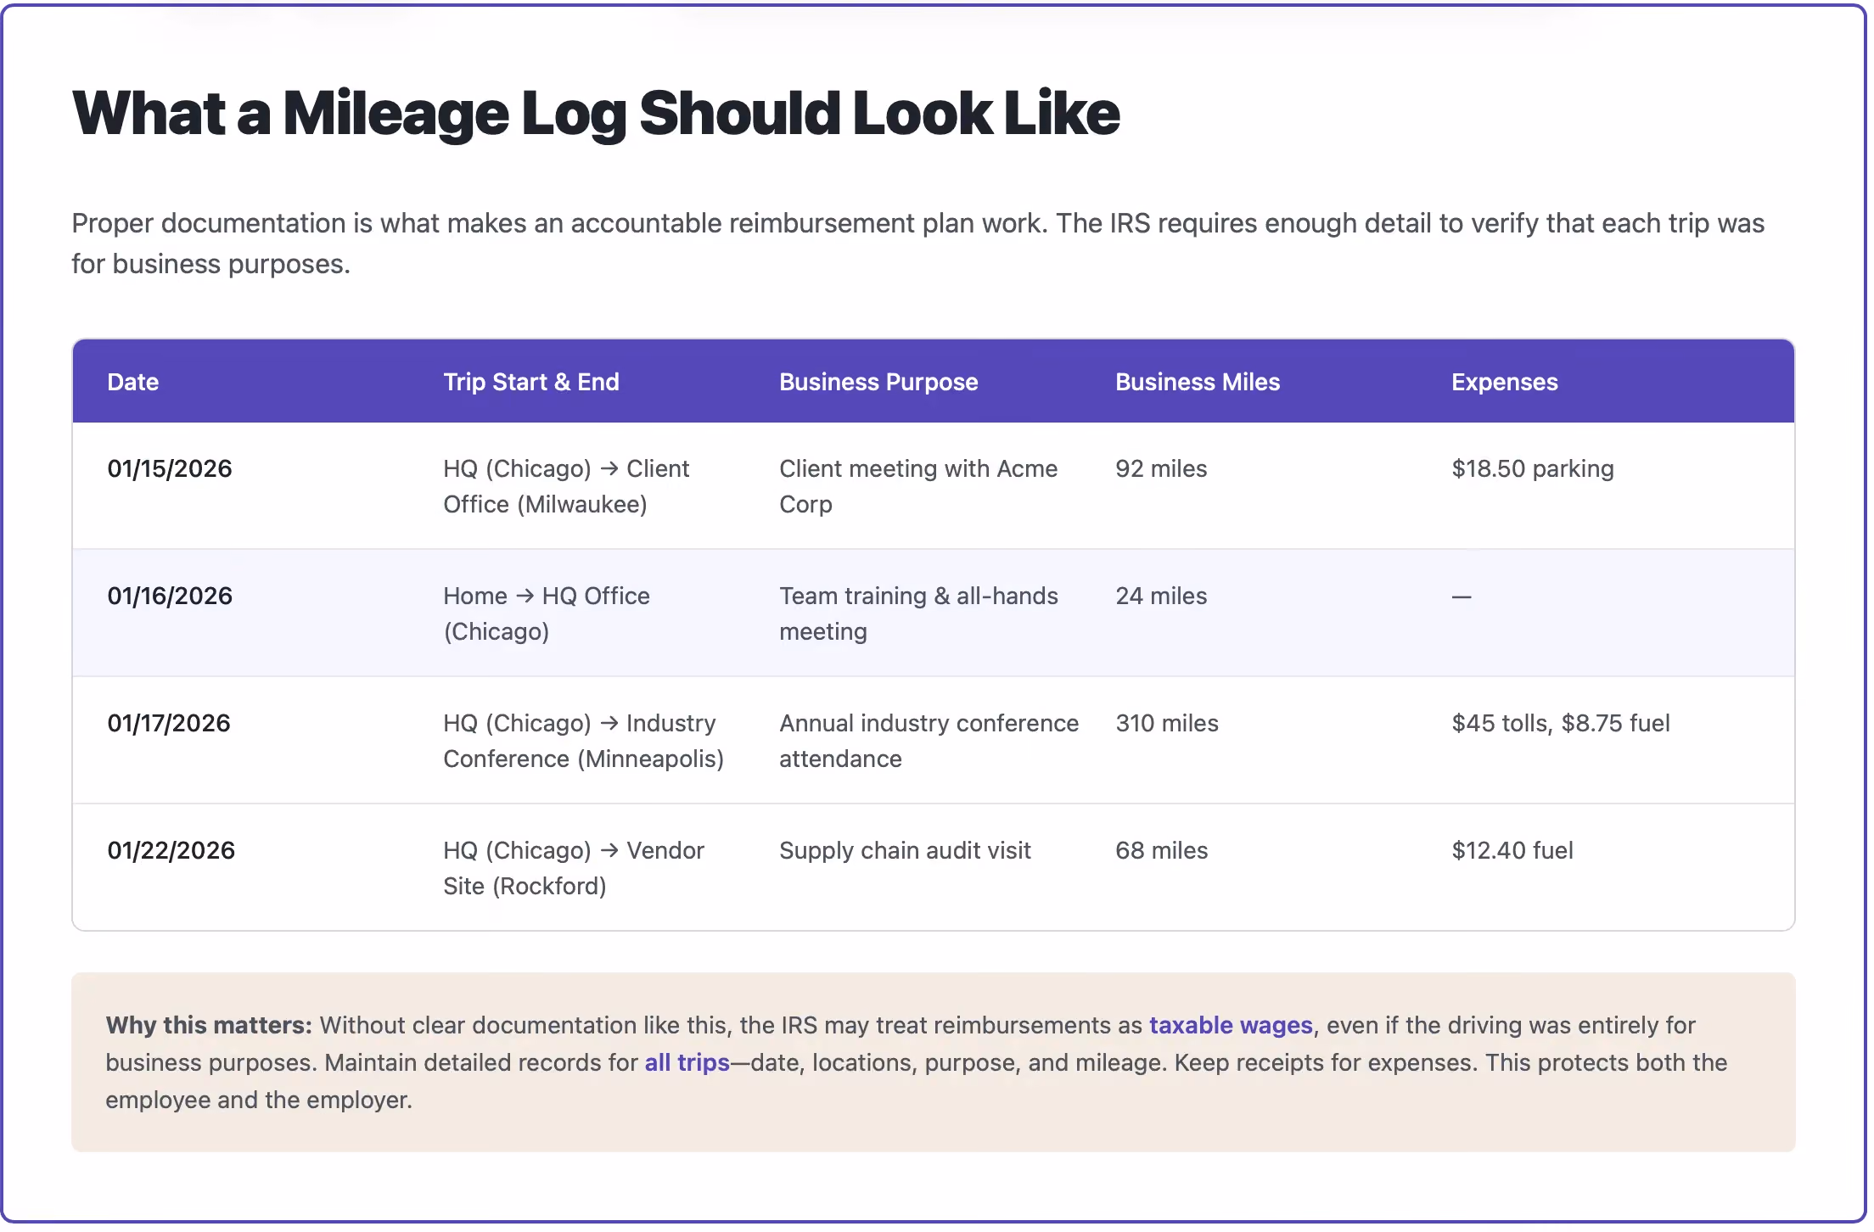1874x1232 pixels.
Task: Click the '$12.40 fuel' expense
Action: coord(1512,850)
